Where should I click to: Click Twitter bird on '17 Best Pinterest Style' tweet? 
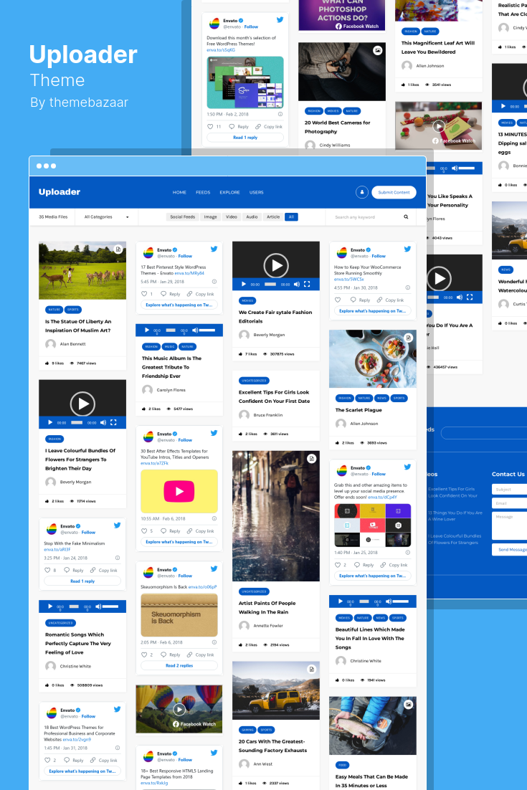(x=214, y=249)
